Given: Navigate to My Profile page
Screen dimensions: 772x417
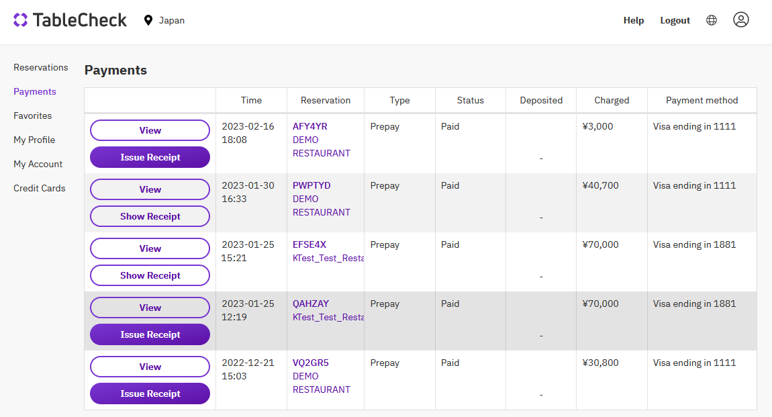Looking at the screenshot, I should (34, 140).
